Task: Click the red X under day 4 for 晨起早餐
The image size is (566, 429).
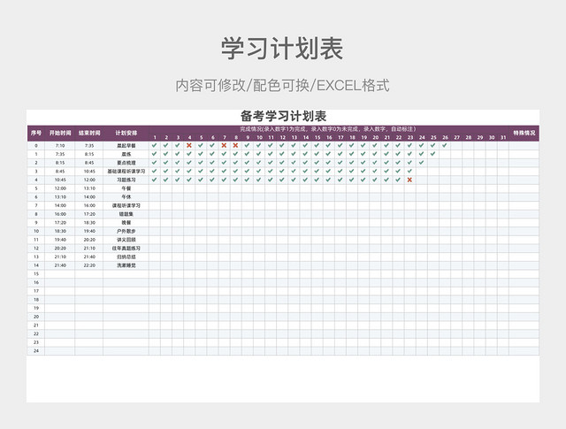Action: tap(188, 145)
